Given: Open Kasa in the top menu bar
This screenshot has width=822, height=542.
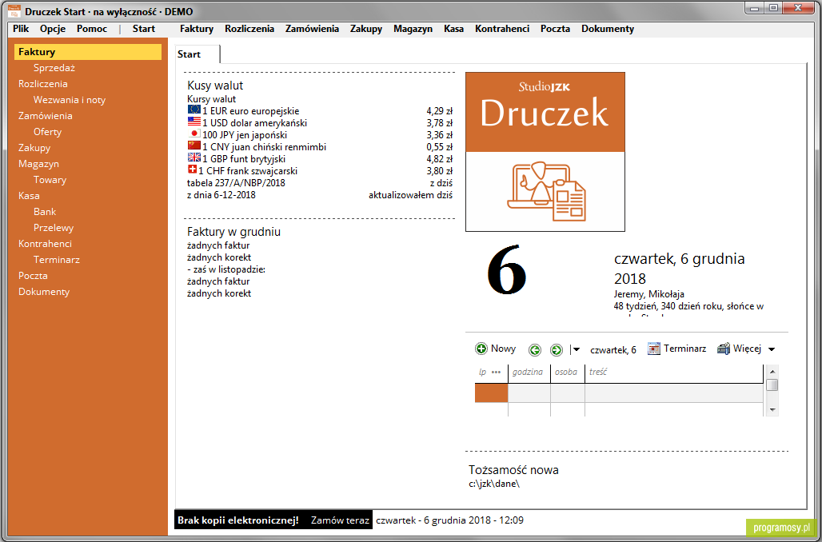Looking at the screenshot, I should click(x=453, y=29).
